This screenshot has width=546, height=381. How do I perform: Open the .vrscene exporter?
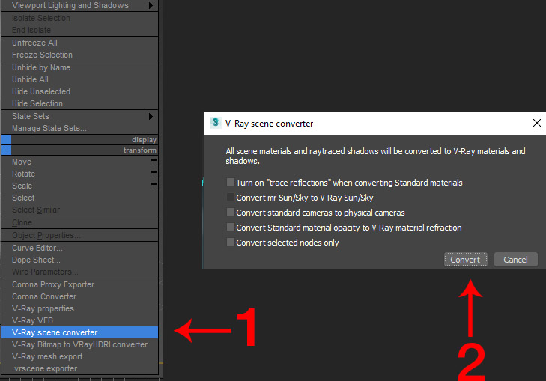tap(79, 368)
